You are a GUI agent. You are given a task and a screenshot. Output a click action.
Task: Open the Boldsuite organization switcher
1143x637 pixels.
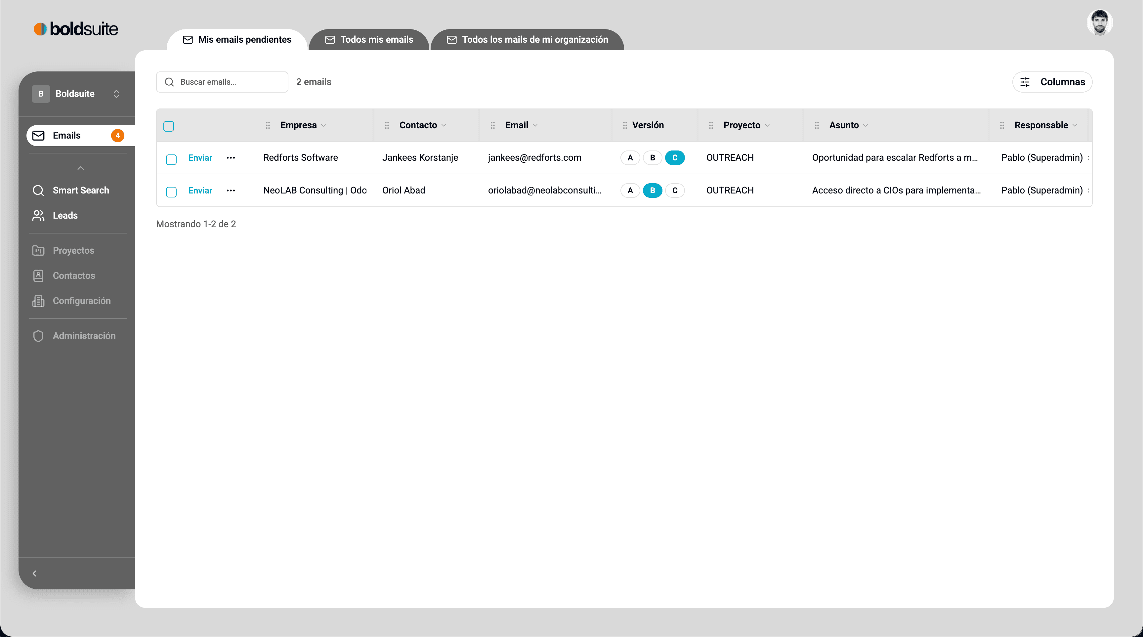(76, 94)
